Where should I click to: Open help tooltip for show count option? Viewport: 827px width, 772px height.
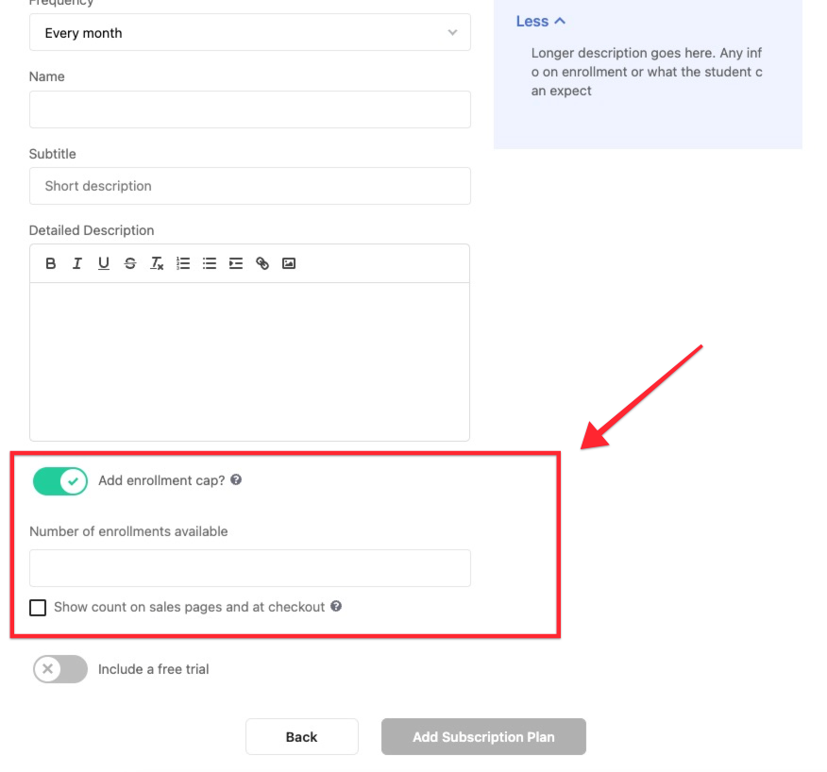coord(336,606)
